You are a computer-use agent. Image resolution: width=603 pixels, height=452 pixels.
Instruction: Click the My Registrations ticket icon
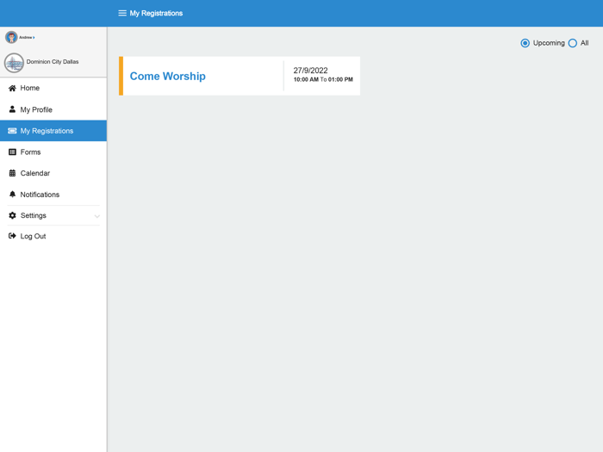(x=12, y=131)
